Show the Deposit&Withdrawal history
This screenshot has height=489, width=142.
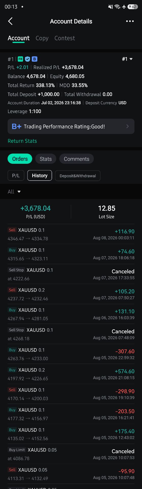(x=78, y=176)
